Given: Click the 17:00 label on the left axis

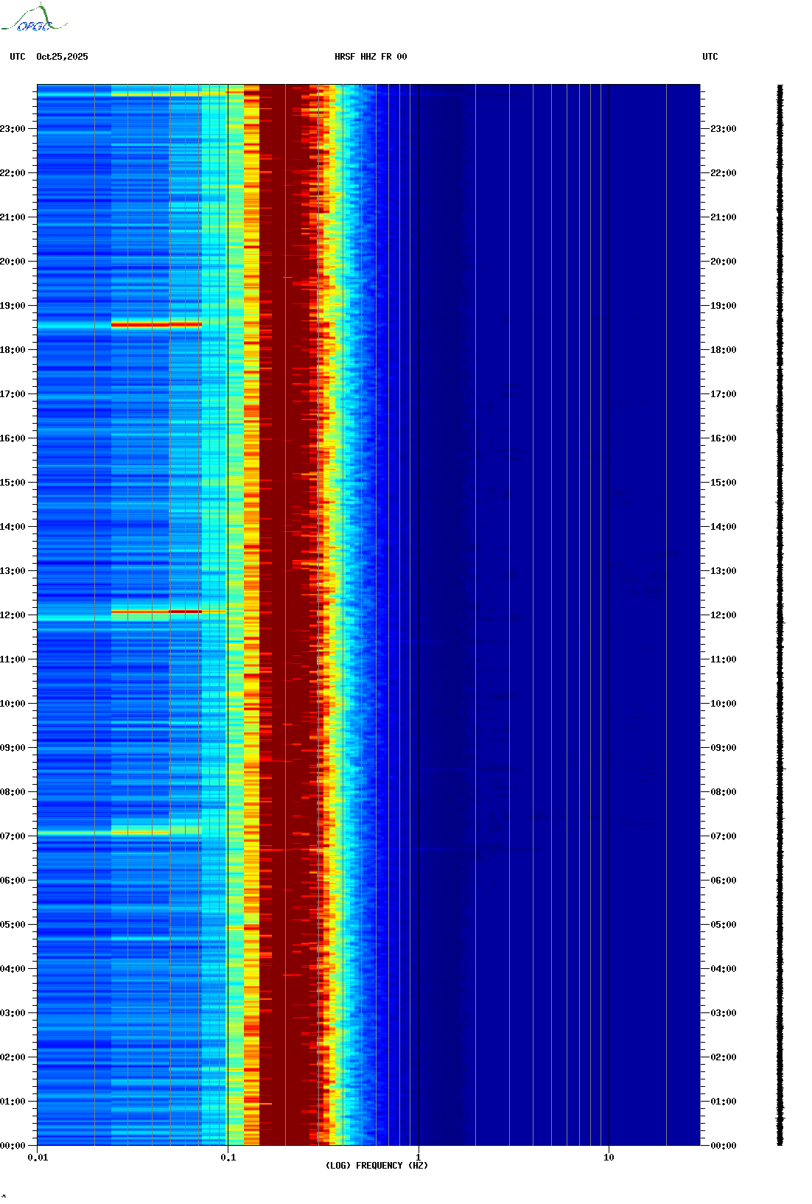Looking at the screenshot, I should point(13,394).
